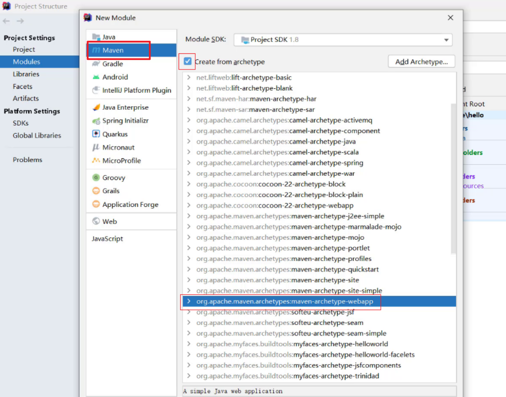
Task: Close the New Module dialog
Action: (450, 18)
